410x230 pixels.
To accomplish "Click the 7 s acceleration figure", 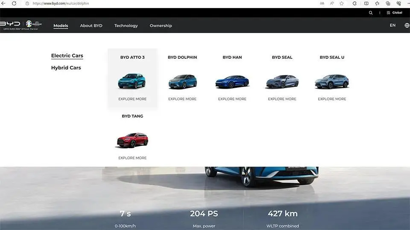I will point(125,213).
